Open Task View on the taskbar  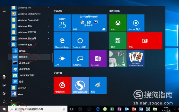click(71, 109)
